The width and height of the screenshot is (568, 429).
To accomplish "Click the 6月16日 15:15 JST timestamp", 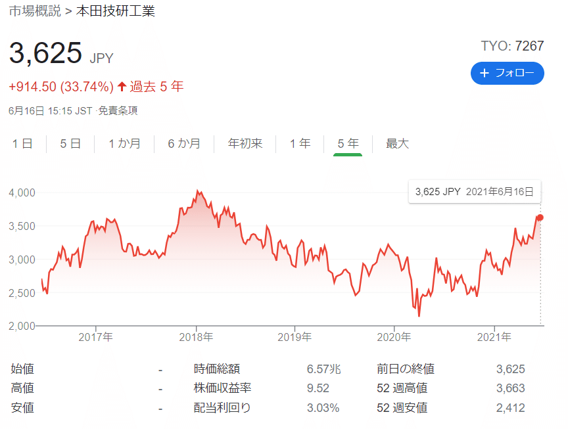I will (x=51, y=111).
